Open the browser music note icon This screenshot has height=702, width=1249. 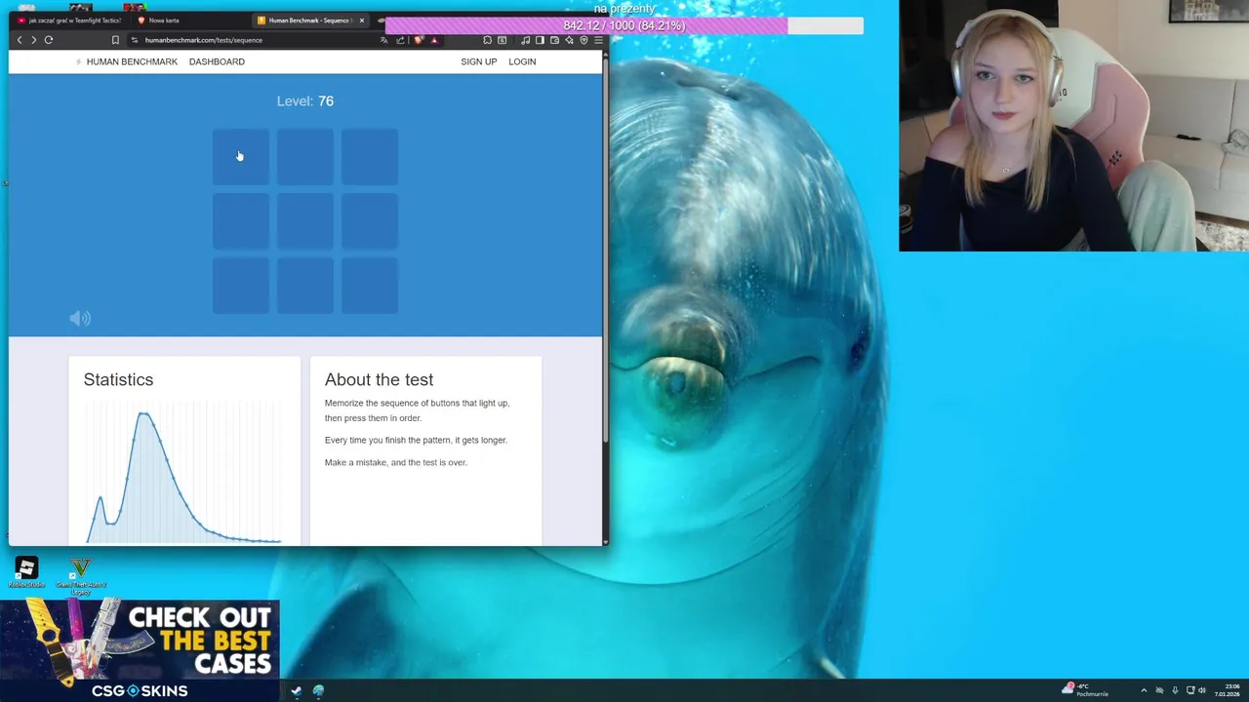coord(525,40)
